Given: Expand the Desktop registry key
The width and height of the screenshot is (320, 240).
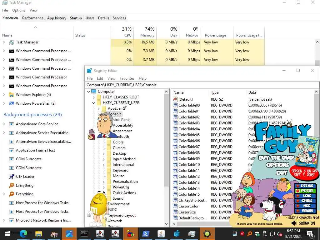Looking at the screenshot, I should (x=104, y=154).
